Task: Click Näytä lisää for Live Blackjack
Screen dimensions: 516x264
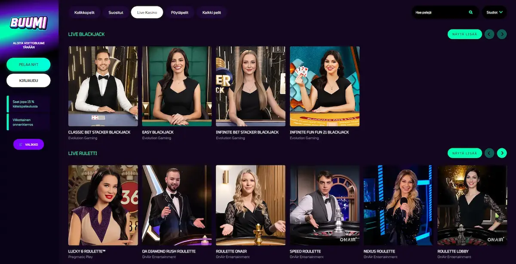Action: click(465, 34)
